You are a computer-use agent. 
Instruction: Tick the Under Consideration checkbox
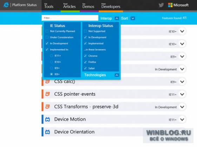47,37
